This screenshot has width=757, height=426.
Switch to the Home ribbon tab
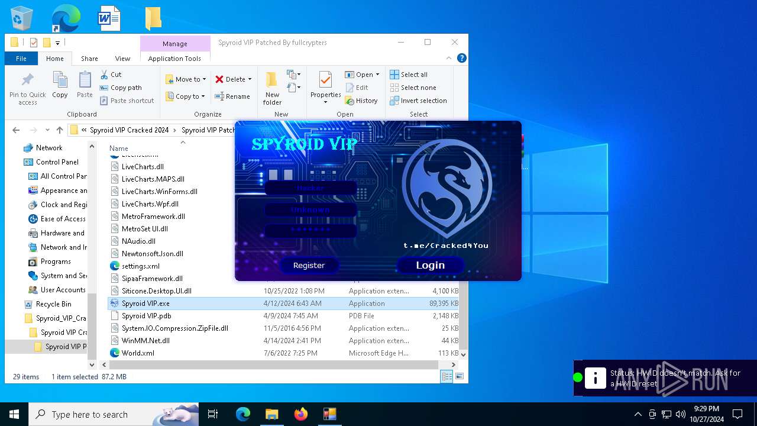coord(55,59)
